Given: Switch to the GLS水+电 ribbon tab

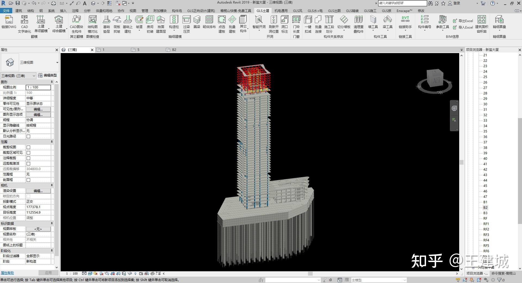Looking at the screenshot, I should [315, 11].
